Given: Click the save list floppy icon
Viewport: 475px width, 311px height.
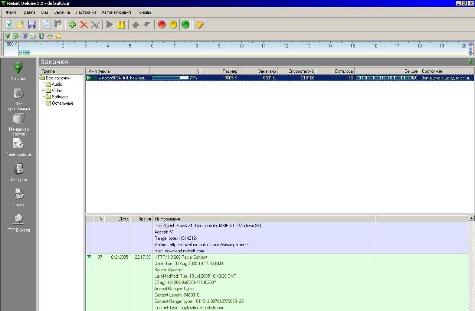Looking at the screenshot, I should pyautogui.click(x=32, y=25).
